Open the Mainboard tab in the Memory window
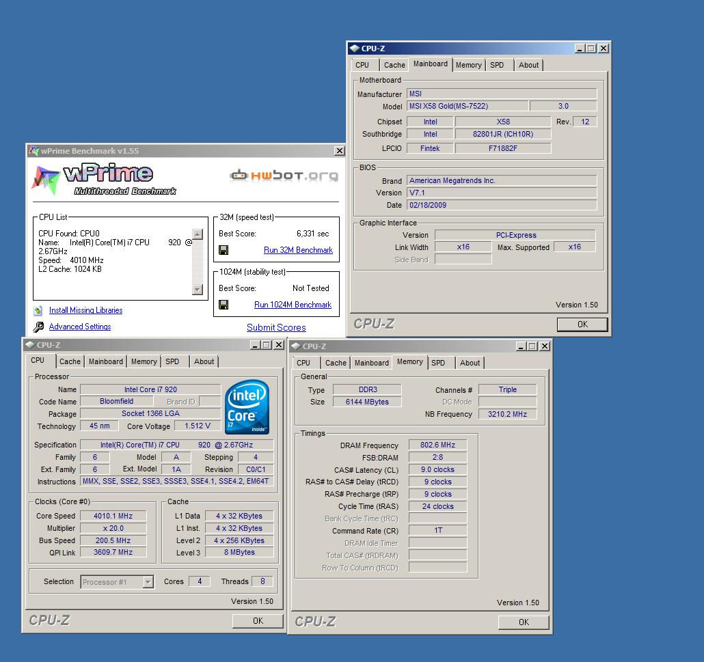The image size is (704, 662). coord(371,363)
